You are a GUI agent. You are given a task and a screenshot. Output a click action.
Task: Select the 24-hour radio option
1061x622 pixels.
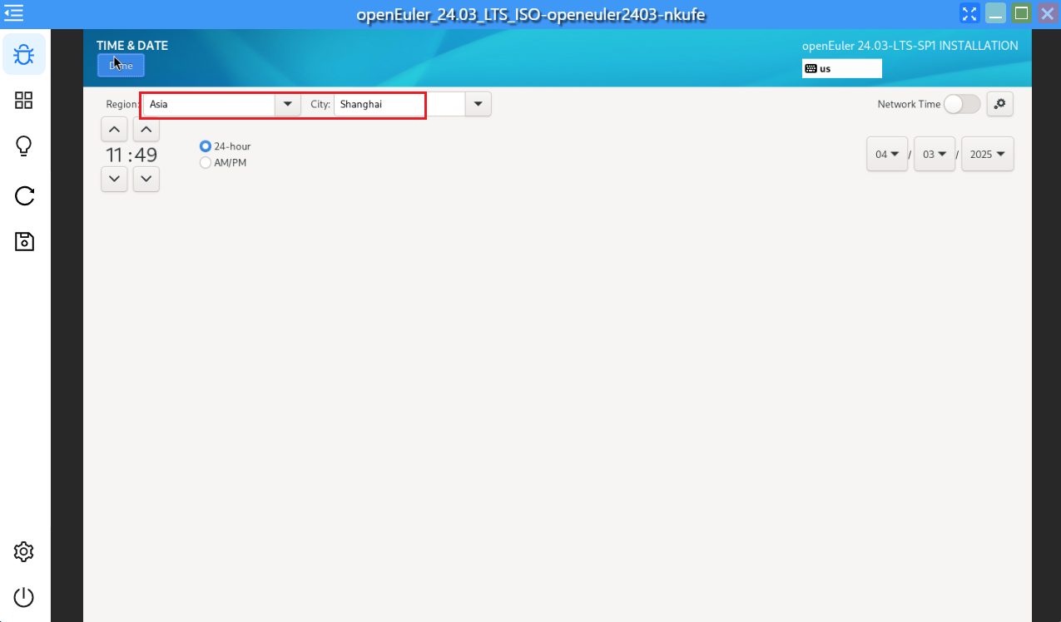[x=206, y=146]
